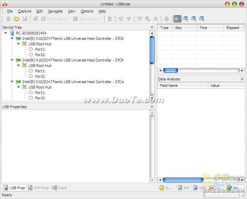The width and height of the screenshot is (247, 199).
Task: Switch to the URB tab
Action: point(199,188)
